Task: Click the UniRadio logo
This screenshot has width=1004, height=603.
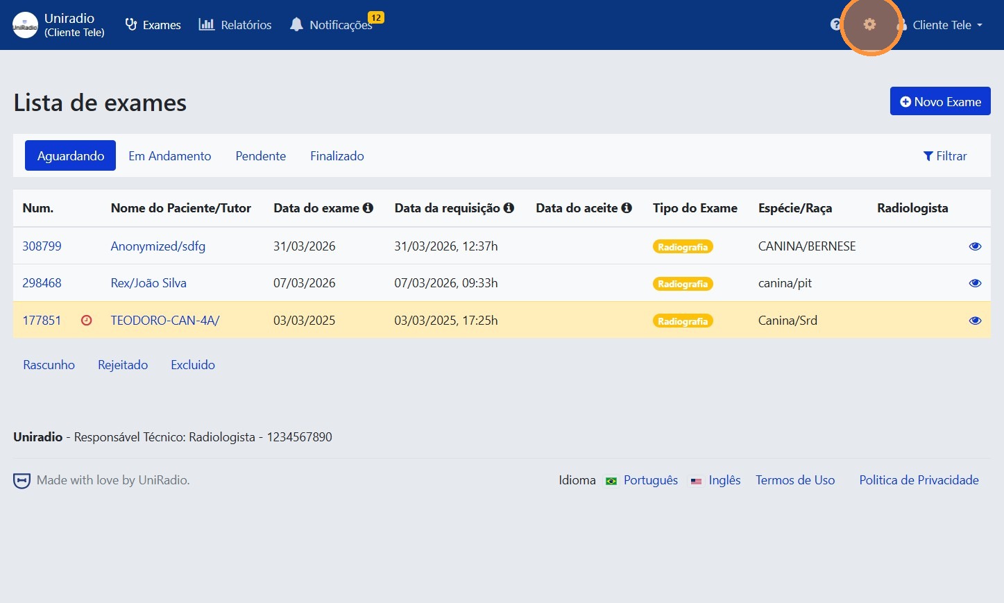Action: tap(25, 24)
